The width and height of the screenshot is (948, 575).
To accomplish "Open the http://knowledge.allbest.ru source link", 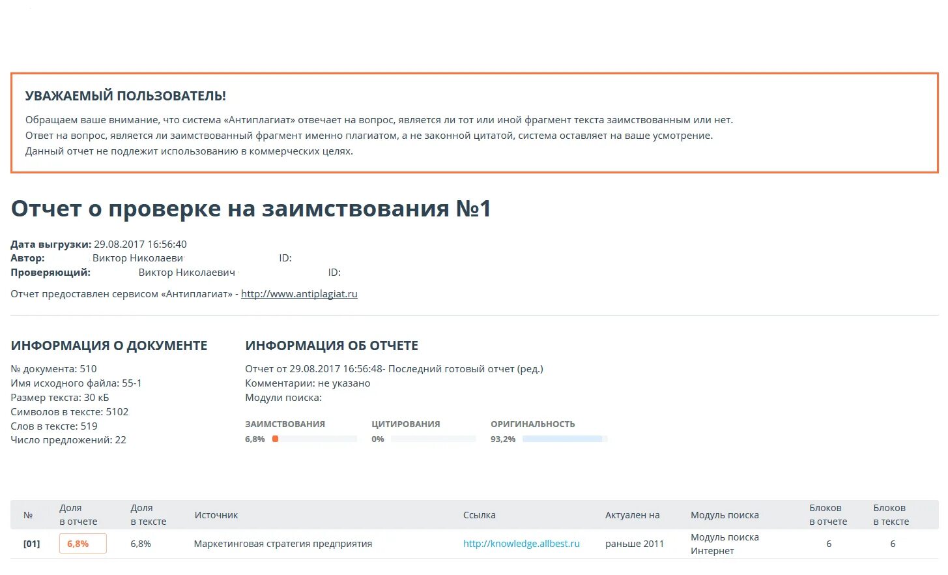I will (521, 544).
